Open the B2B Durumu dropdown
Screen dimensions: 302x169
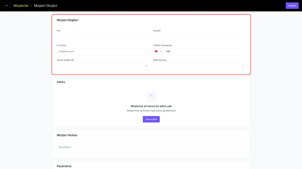pyautogui.click(x=199, y=66)
